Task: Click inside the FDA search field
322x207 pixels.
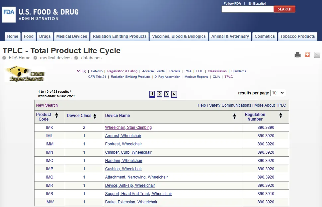Action: point(247,9)
